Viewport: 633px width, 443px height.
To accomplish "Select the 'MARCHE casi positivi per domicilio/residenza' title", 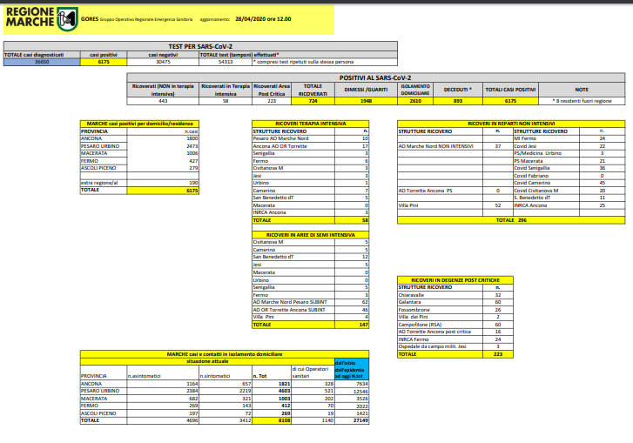I will point(139,124).
